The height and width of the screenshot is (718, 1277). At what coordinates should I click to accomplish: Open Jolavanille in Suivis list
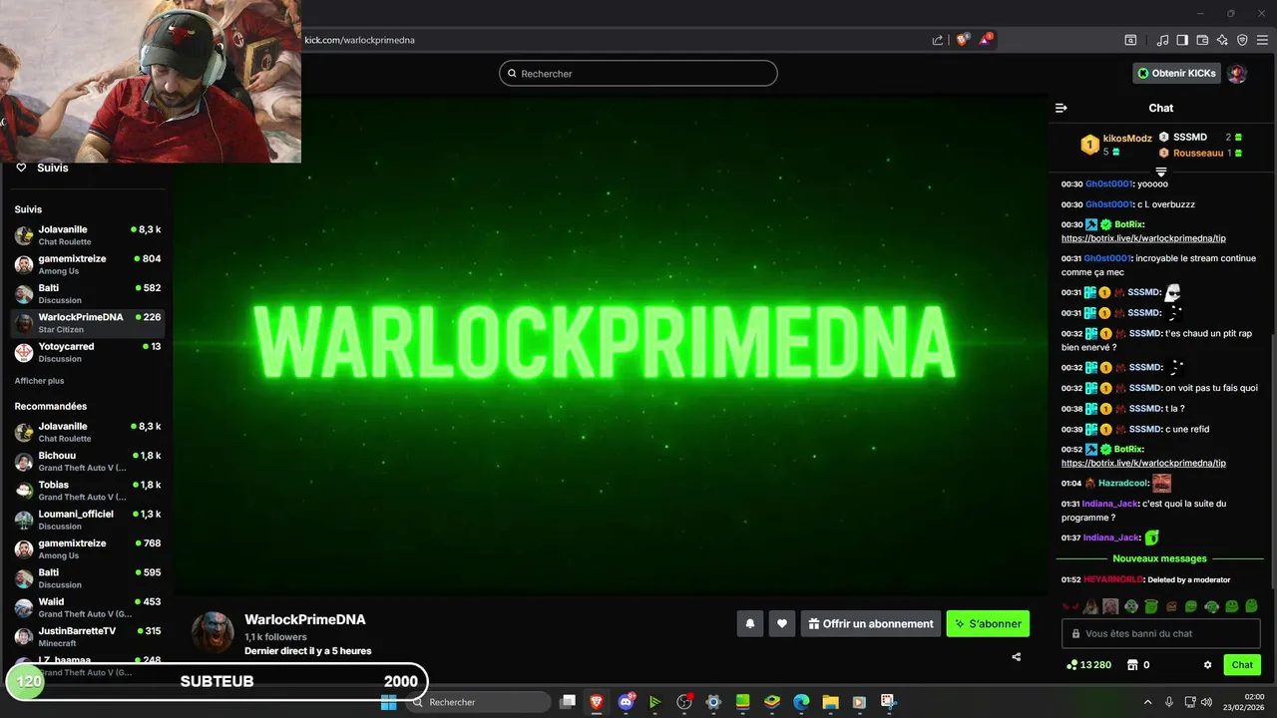click(x=88, y=235)
